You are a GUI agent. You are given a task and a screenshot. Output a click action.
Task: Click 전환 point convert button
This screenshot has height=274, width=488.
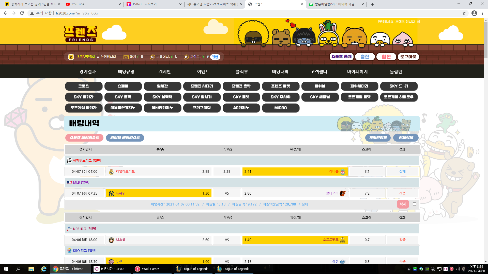[215, 57]
